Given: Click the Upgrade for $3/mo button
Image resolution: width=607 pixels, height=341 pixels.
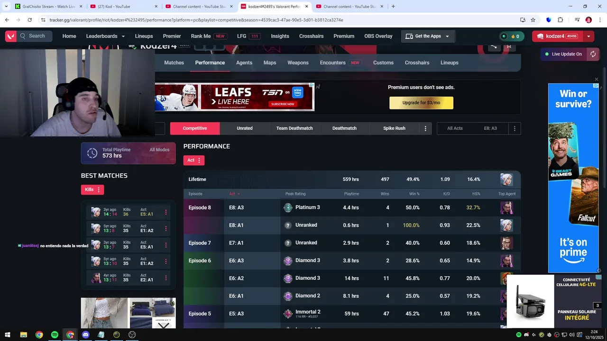Looking at the screenshot, I should pyautogui.click(x=421, y=103).
